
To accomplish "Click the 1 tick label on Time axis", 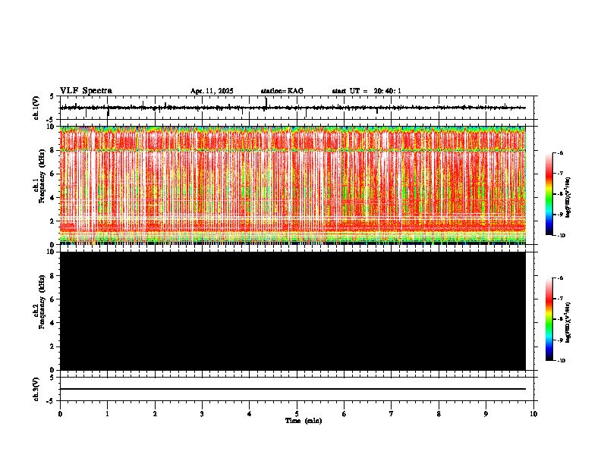I will pyautogui.click(x=107, y=414).
